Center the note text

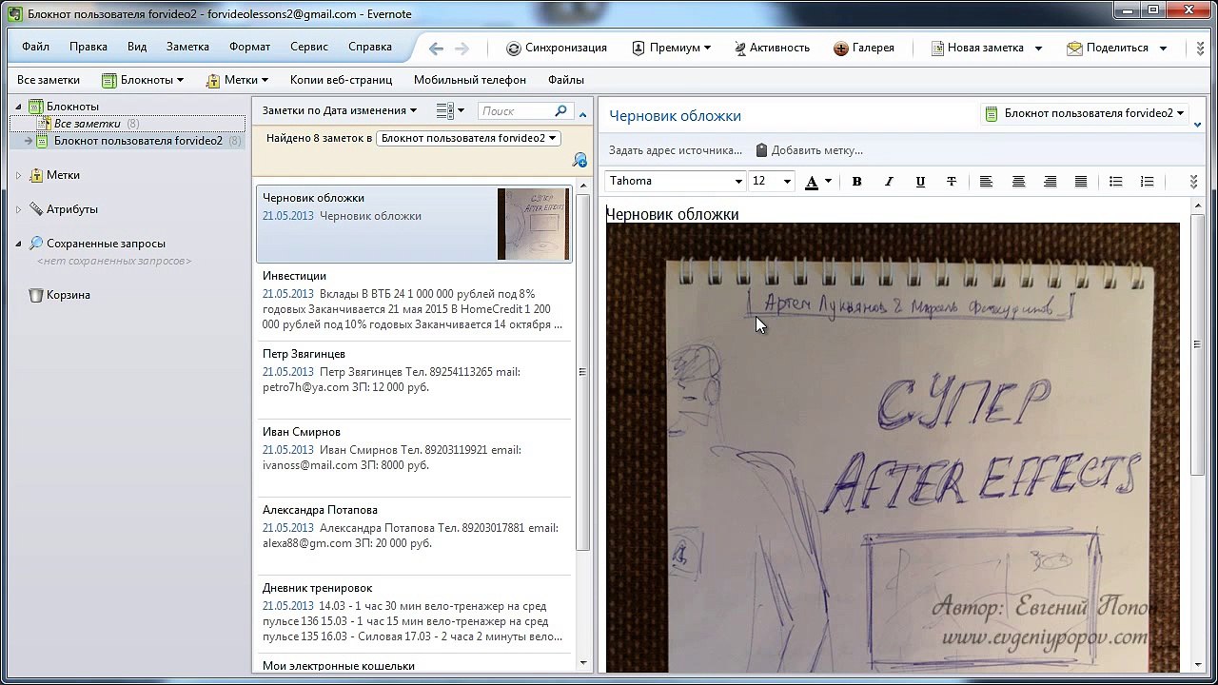point(1018,182)
